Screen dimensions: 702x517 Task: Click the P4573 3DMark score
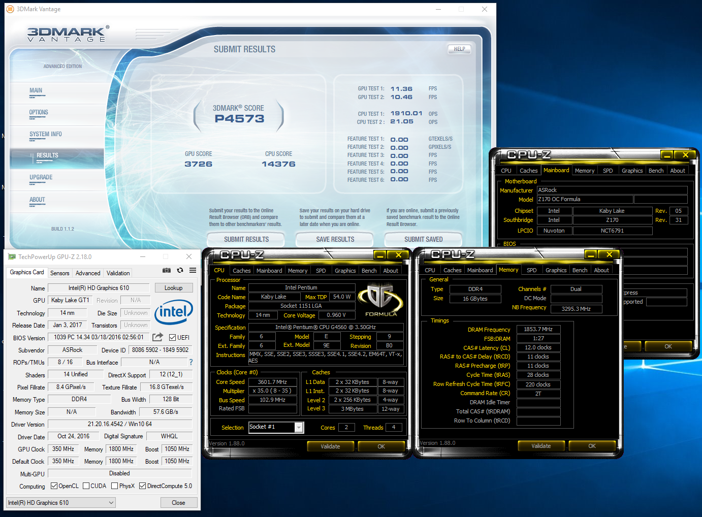click(x=239, y=119)
